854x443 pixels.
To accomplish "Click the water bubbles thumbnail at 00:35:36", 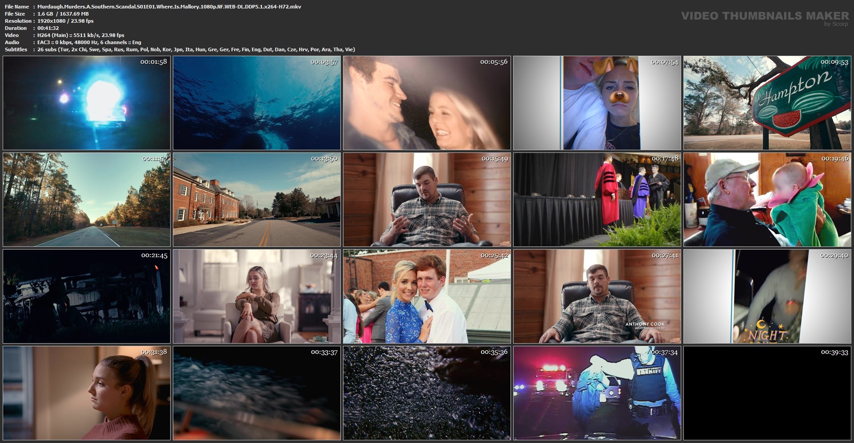I will pos(427,393).
